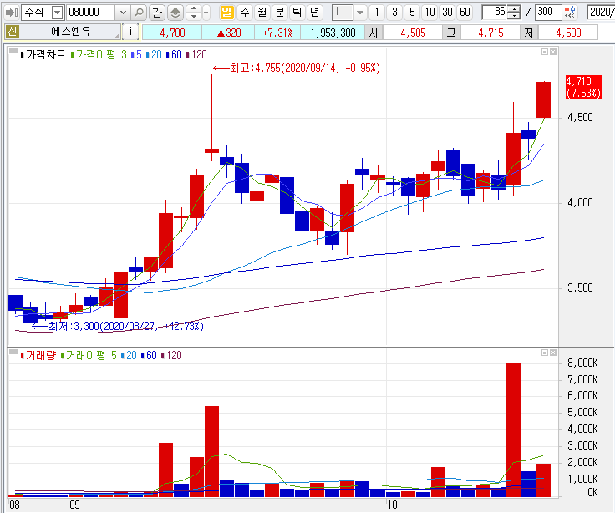Click the round icon after 관
Viewport: 615px width, 513px height.
tap(175, 13)
